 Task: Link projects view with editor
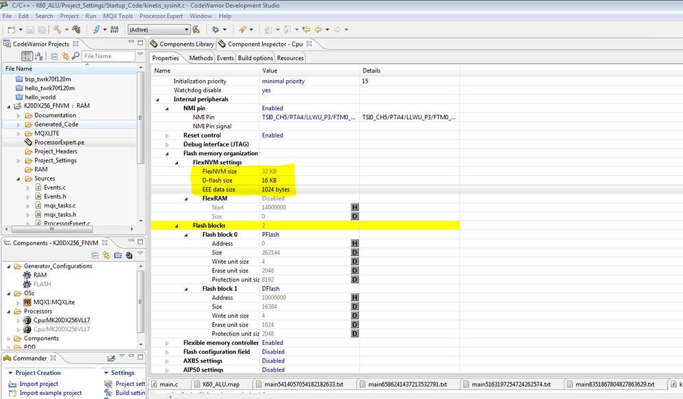click(x=65, y=56)
